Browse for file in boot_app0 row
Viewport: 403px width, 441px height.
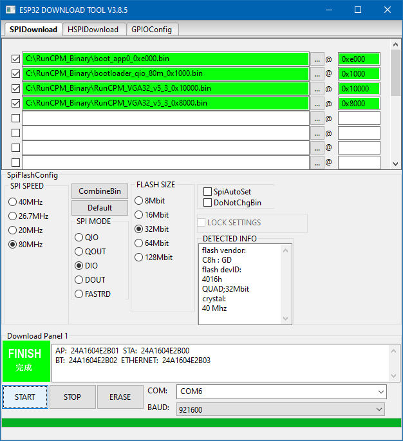[x=317, y=59]
